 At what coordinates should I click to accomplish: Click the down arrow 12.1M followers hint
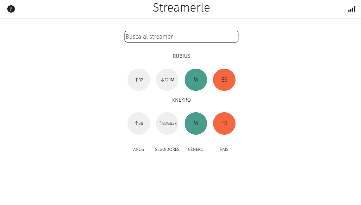[x=167, y=80]
